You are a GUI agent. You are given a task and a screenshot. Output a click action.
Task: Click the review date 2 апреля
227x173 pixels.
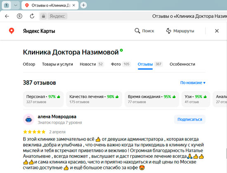tap(57, 132)
